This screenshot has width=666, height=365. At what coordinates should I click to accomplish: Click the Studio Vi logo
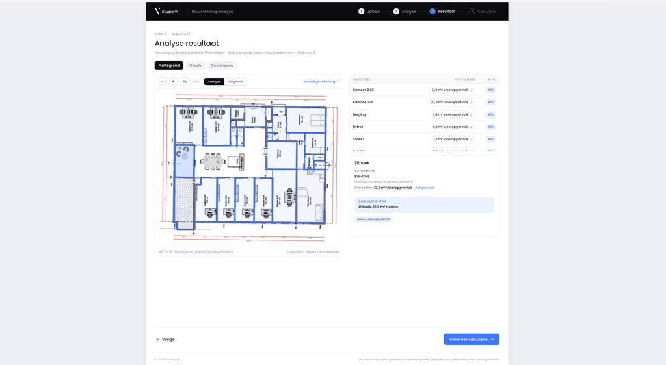click(166, 12)
